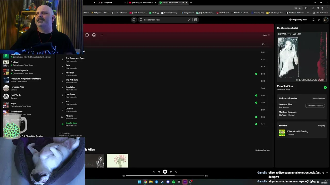The width and height of the screenshot is (330, 185).
Task: Bookmark this page star icon
Action: [300, 8]
